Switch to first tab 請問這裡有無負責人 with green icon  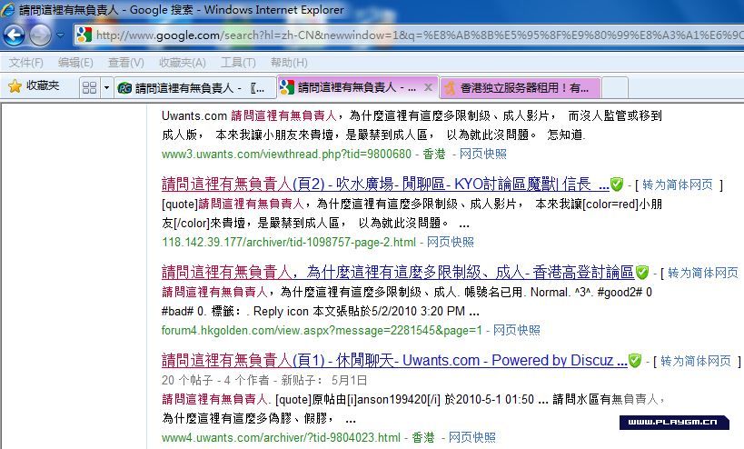195,88
